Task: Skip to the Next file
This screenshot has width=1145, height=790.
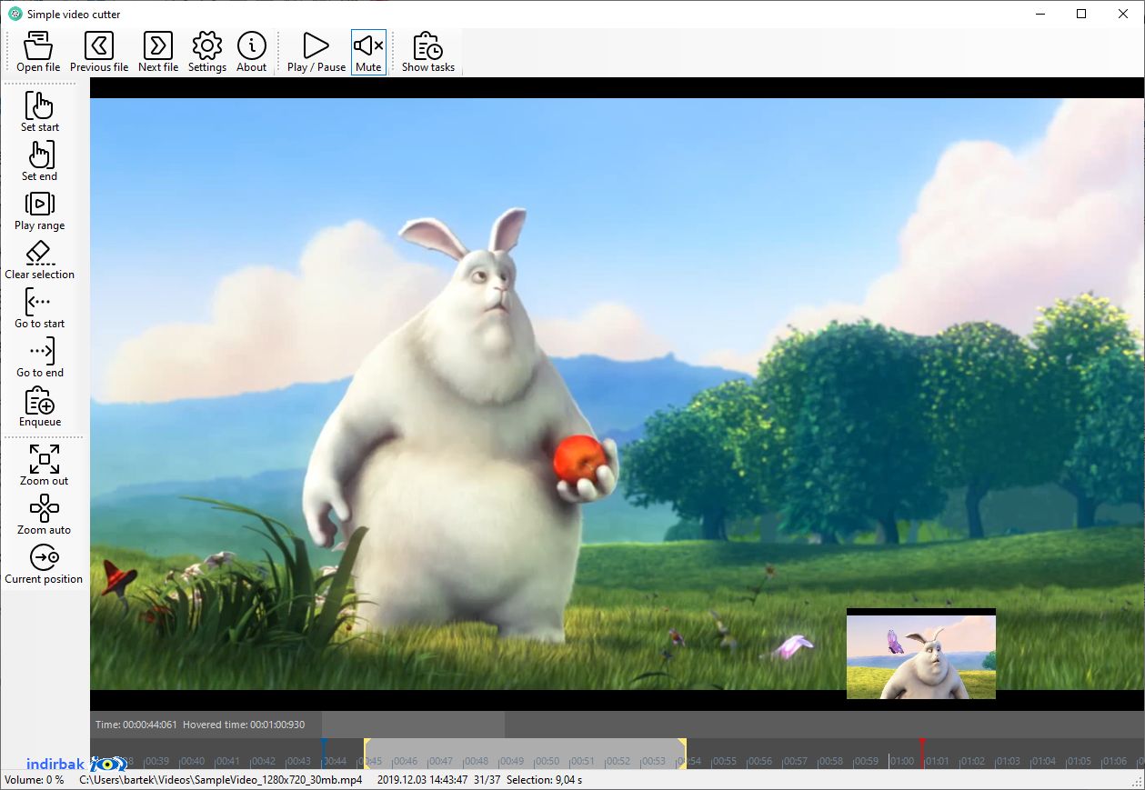Action: tap(158, 52)
